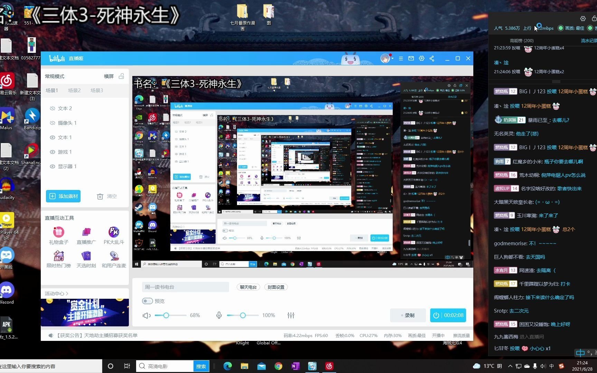Hide the 游戏 1 source
The image size is (597, 373).
tap(53, 152)
